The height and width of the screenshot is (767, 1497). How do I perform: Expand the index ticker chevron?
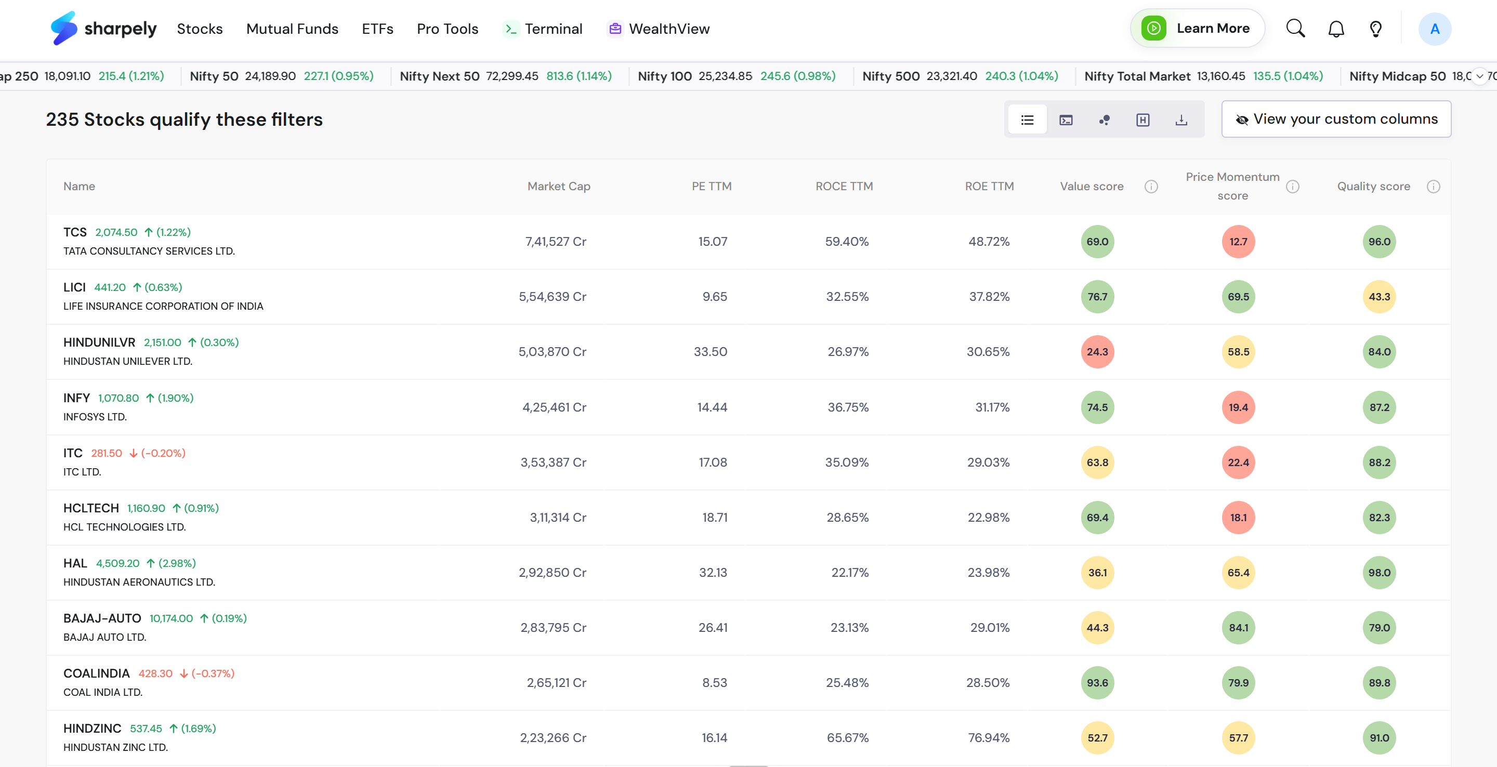tap(1479, 76)
